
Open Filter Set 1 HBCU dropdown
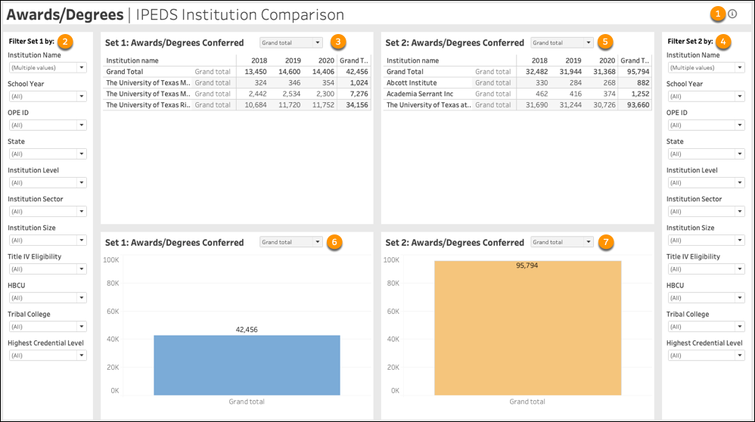(x=48, y=298)
